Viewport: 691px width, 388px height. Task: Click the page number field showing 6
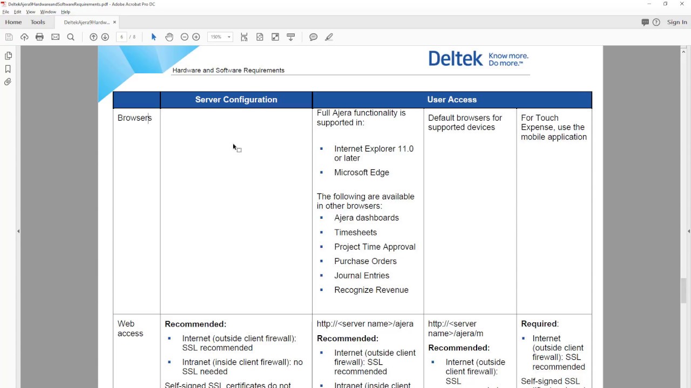coord(121,37)
